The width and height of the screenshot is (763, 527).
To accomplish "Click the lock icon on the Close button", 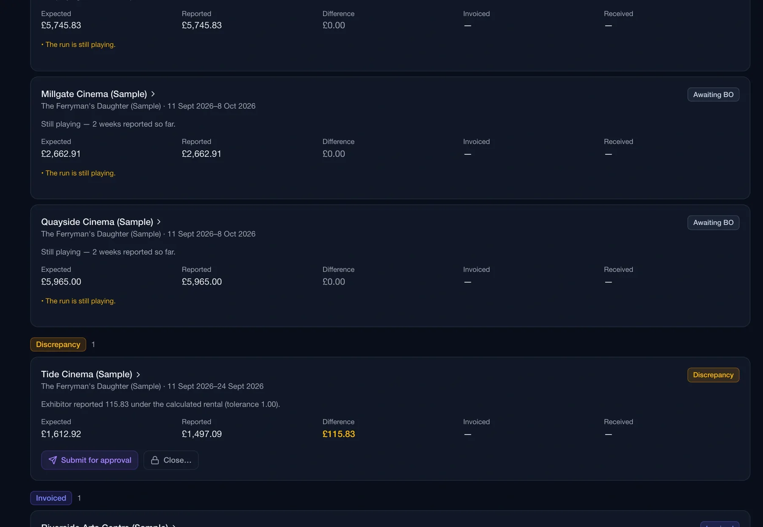I will (x=155, y=460).
